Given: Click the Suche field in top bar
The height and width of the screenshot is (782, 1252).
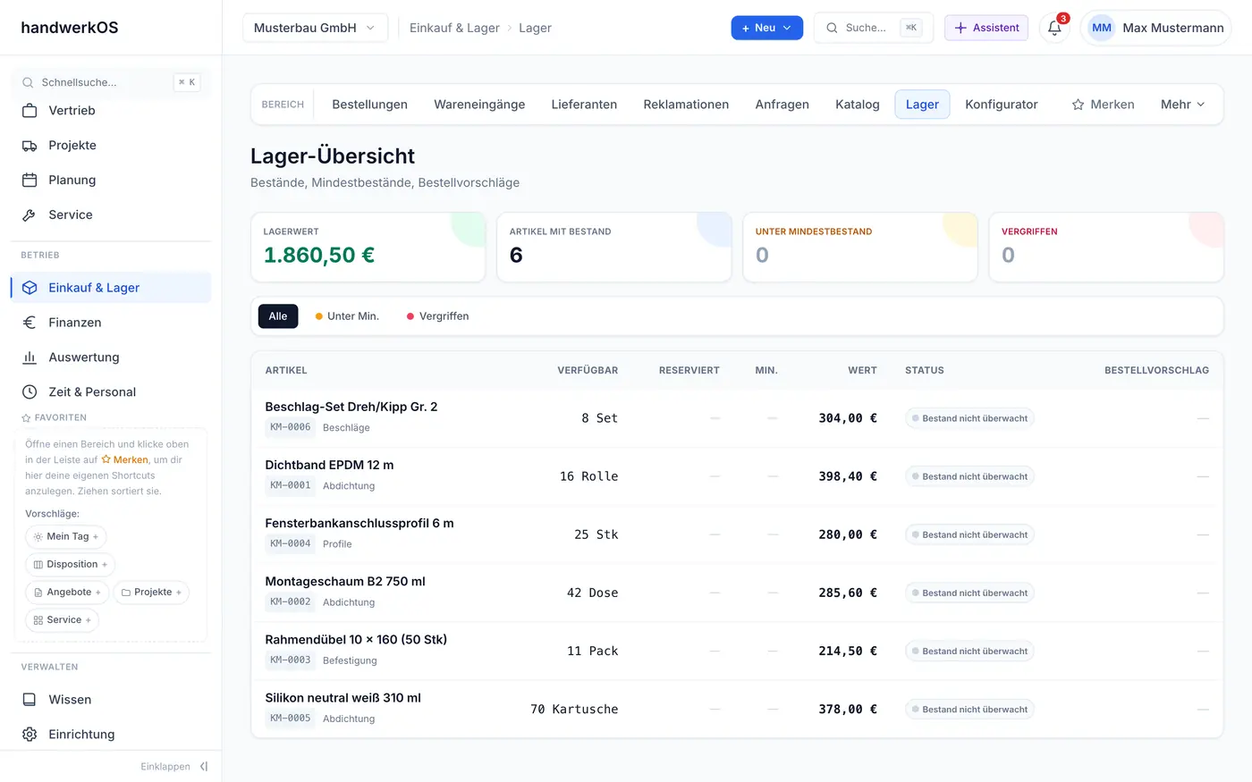Looking at the screenshot, I should point(873,28).
